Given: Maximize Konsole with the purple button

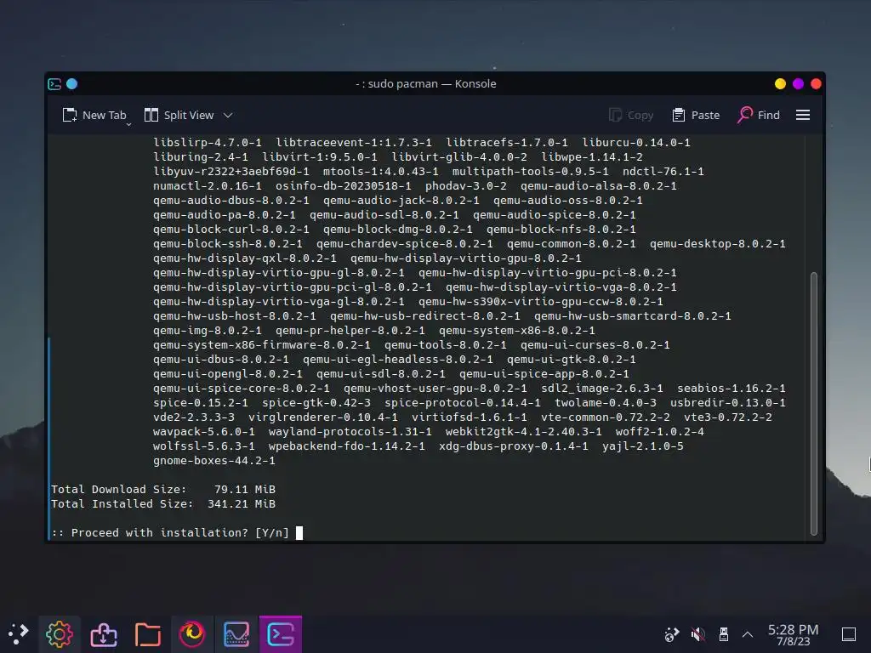Looking at the screenshot, I should (798, 84).
